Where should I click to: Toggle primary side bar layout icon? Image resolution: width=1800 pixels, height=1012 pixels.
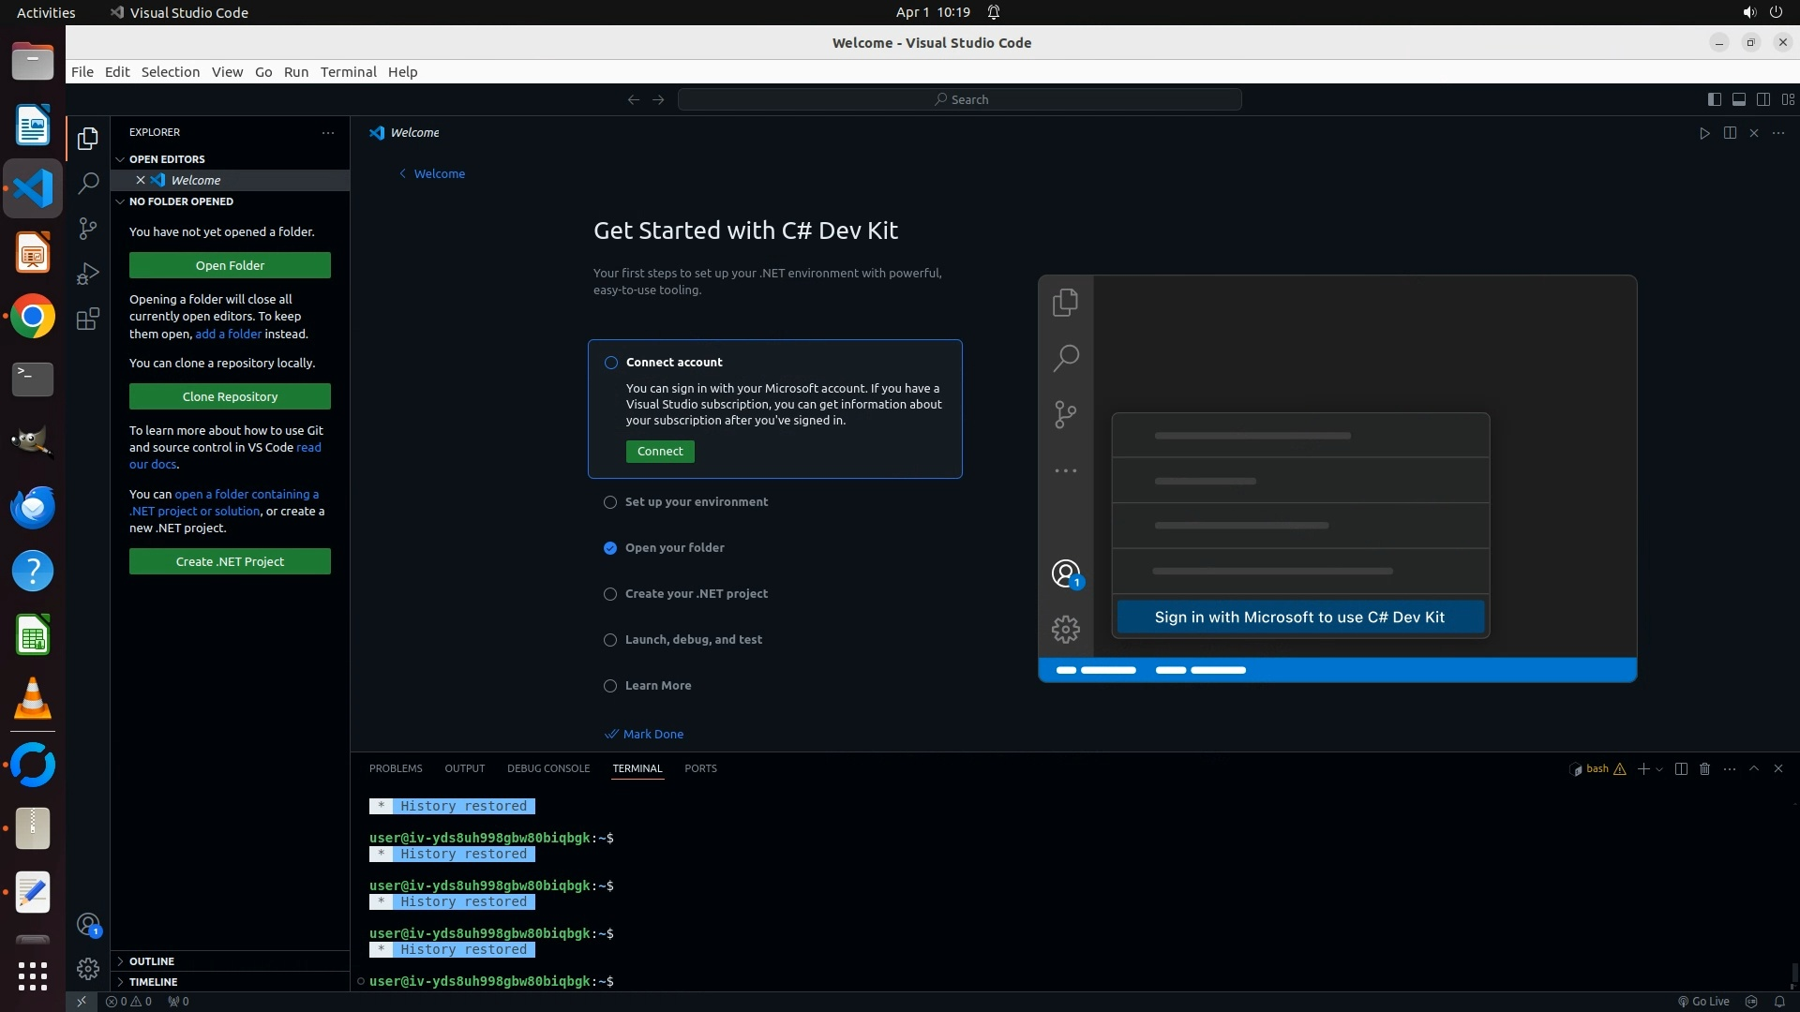pos(1714,99)
